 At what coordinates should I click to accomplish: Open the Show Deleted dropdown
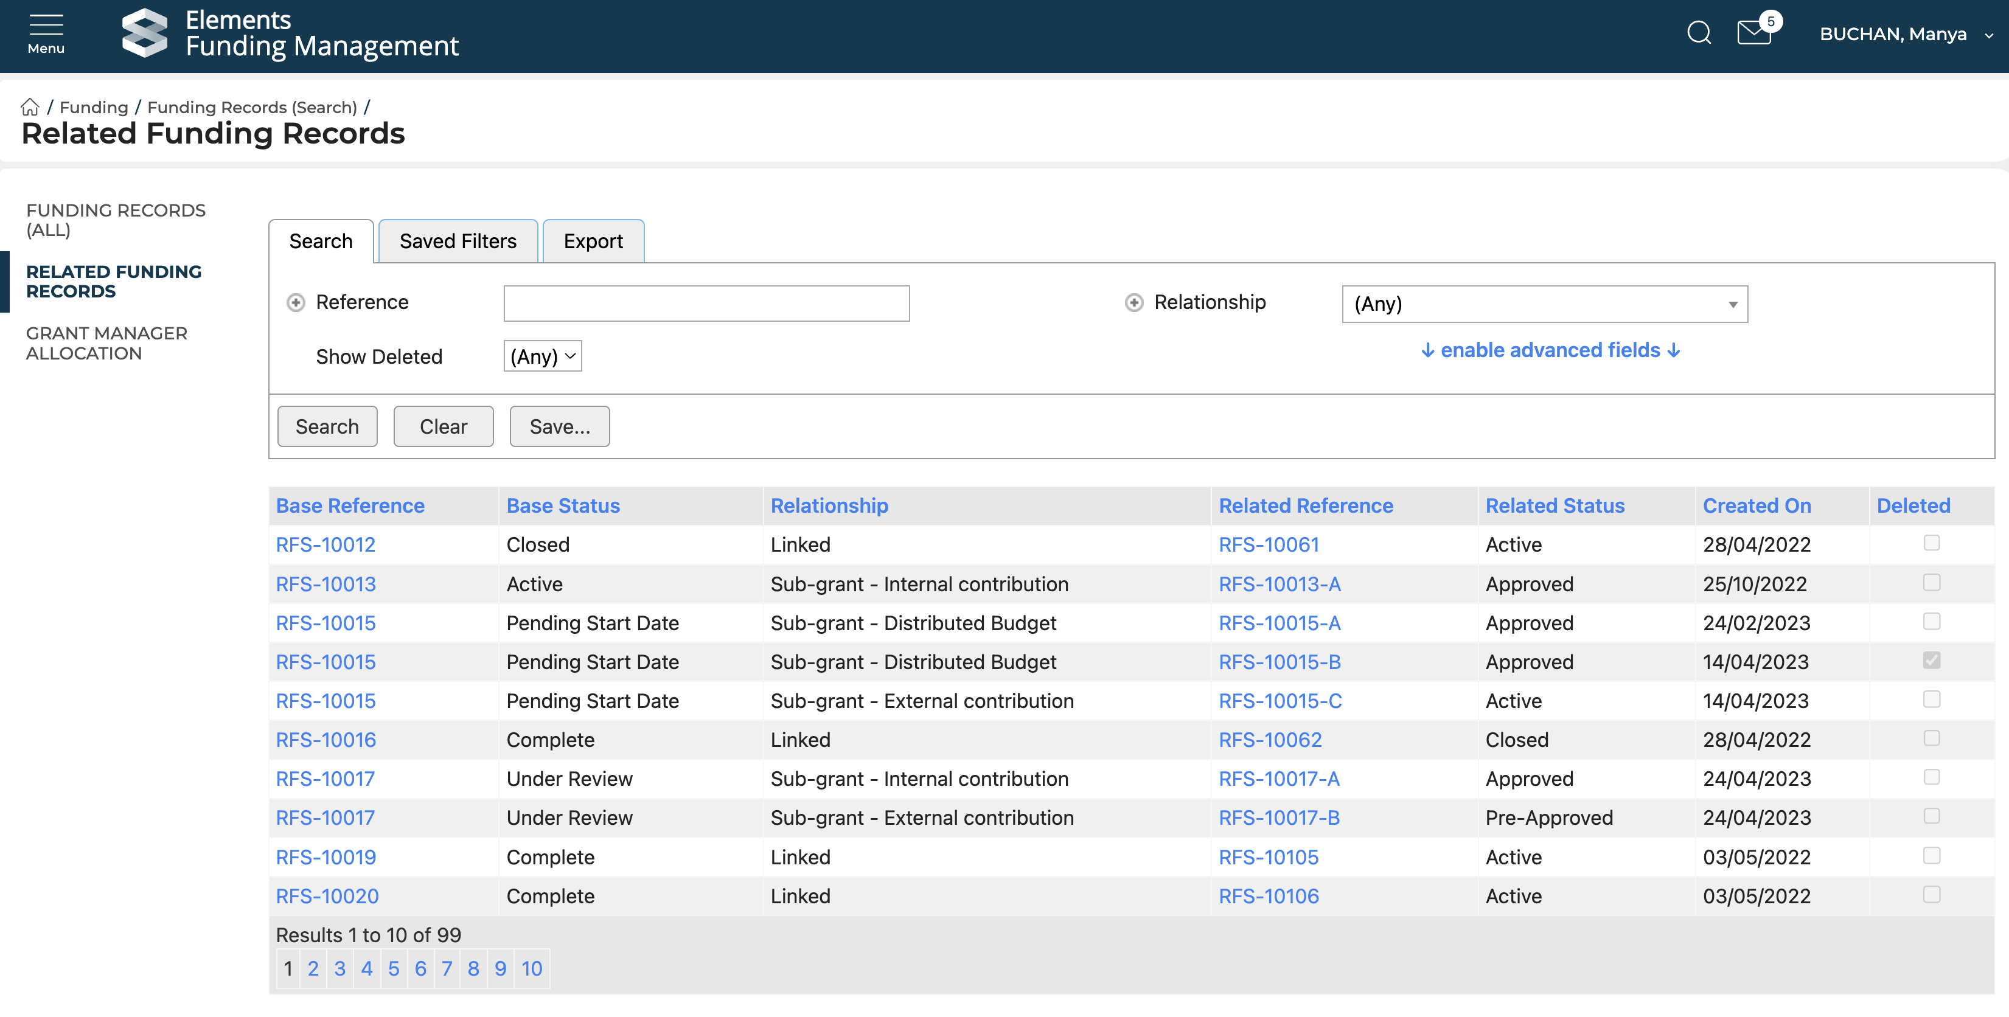[542, 356]
